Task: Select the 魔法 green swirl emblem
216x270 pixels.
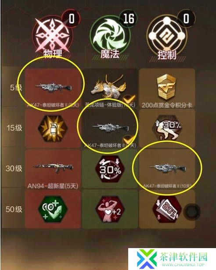Action: tap(110, 36)
